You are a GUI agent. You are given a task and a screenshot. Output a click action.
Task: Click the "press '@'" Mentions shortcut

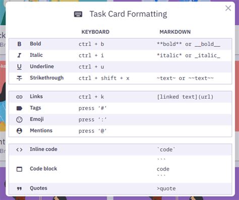coord(93,131)
